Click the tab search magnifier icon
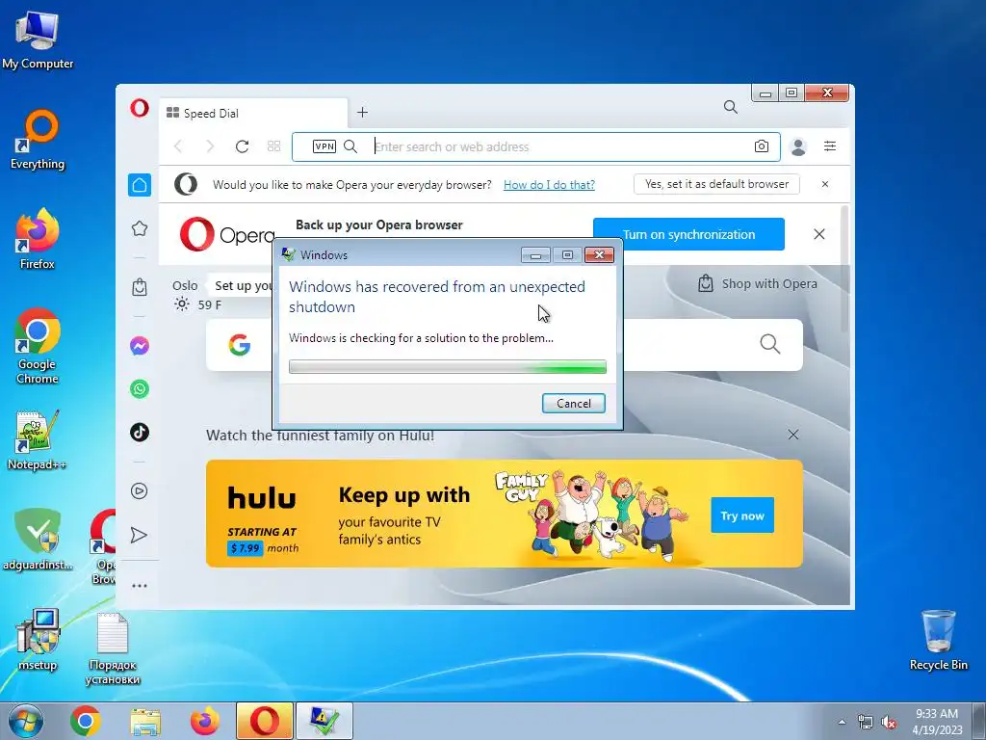This screenshot has height=740, width=986. [730, 107]
